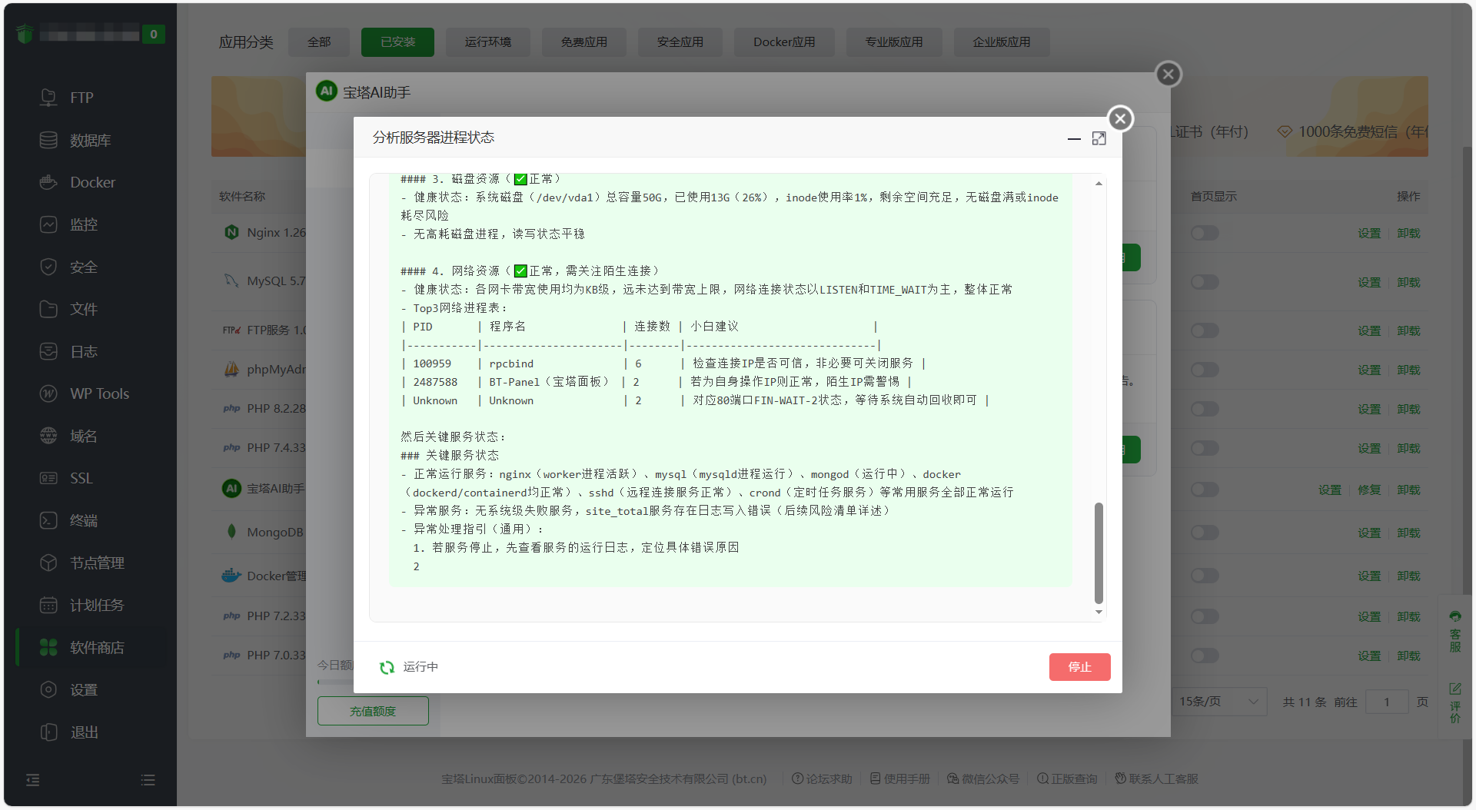Enable homepage display for PHP 7.0.33 row

click(x=1205, y=656)
